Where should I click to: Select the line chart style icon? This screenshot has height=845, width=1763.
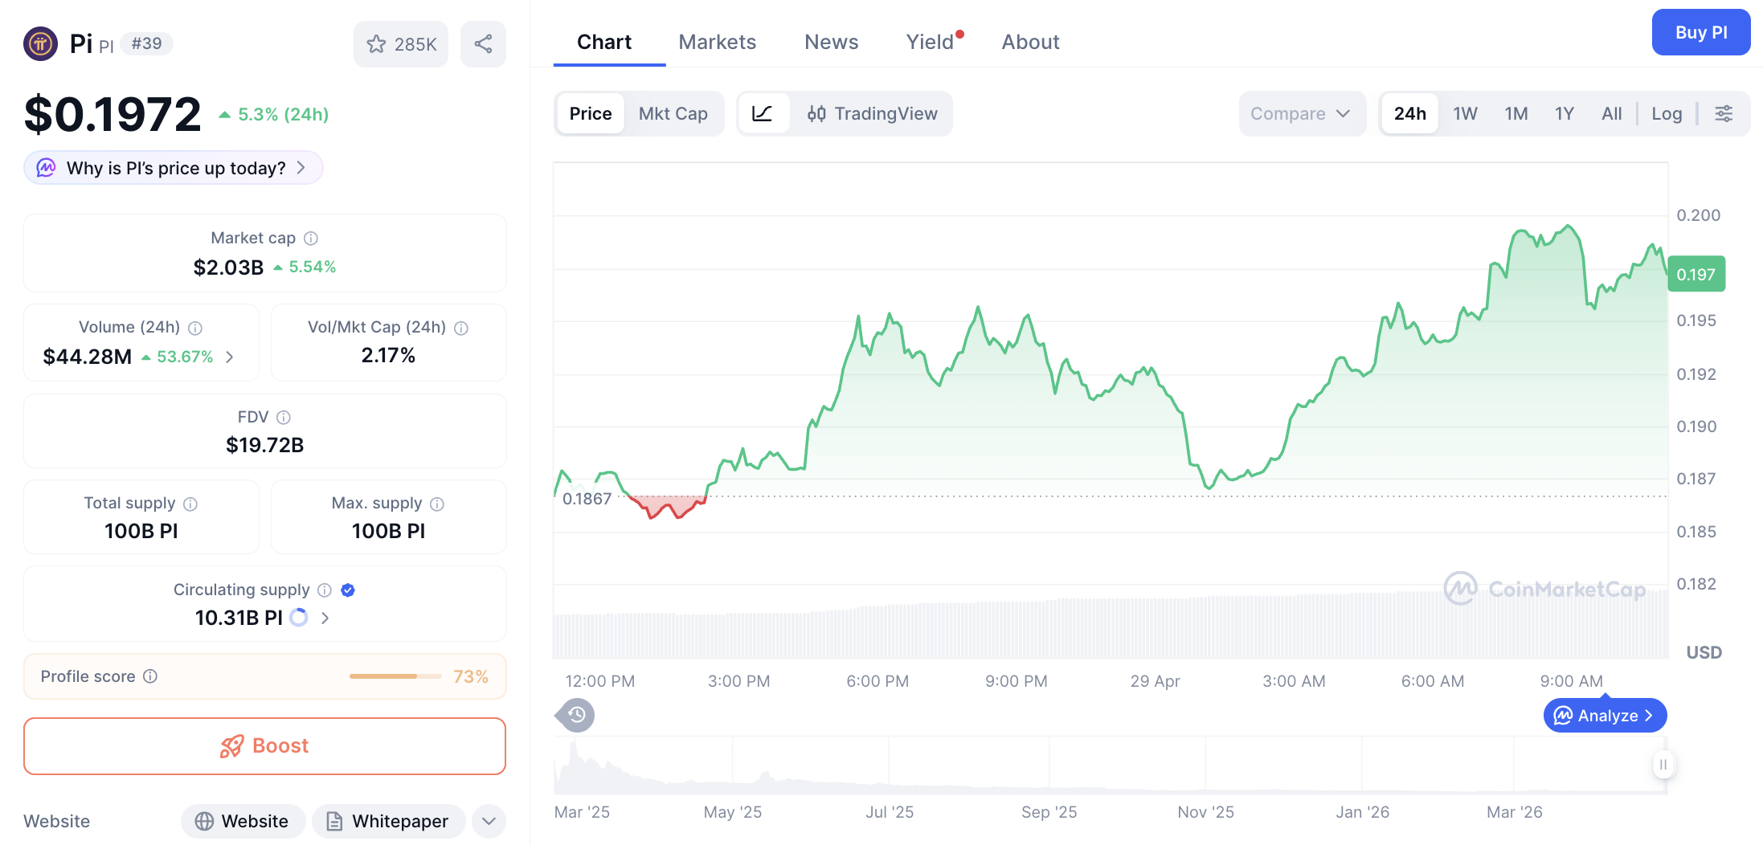[x=763, y=113]
